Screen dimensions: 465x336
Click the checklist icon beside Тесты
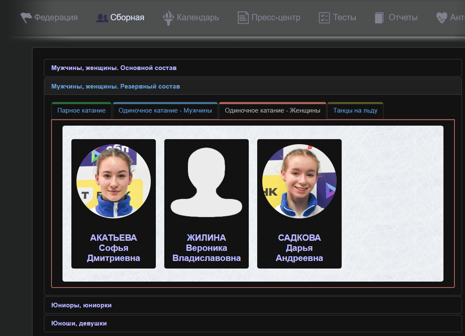[x=324, y=18]
